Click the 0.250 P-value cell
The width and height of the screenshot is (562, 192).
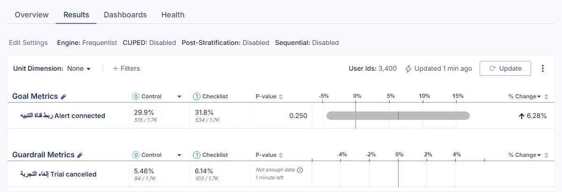pyautogui.click(x=298, y=116)
